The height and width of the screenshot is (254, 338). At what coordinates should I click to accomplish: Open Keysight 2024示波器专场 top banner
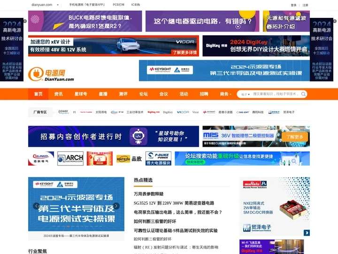(x=224, y=71)
